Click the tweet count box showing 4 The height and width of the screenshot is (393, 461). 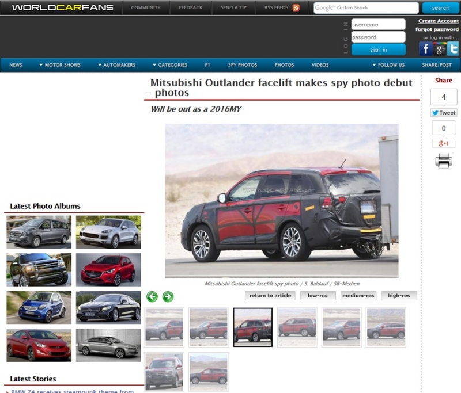(444, 97)
